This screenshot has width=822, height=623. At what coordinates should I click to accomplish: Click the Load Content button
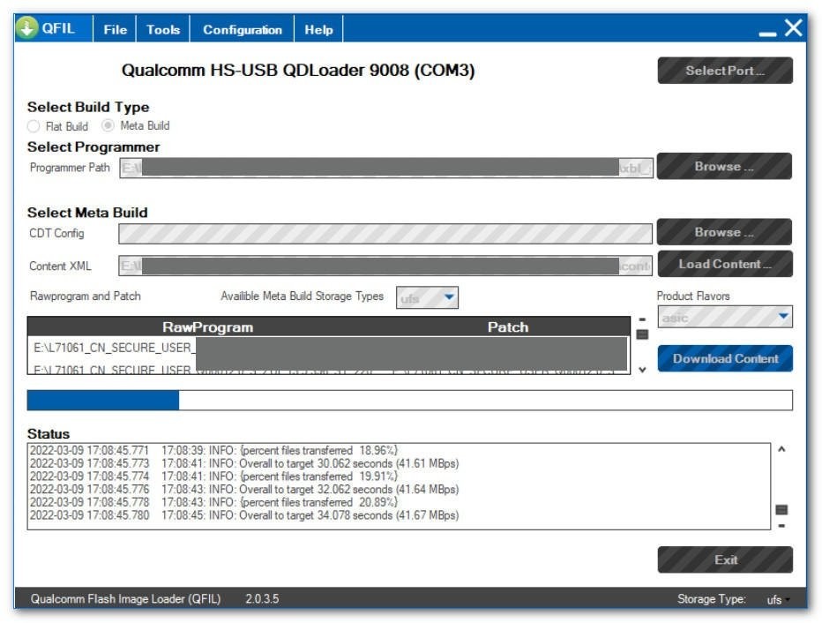coord(725,264)
